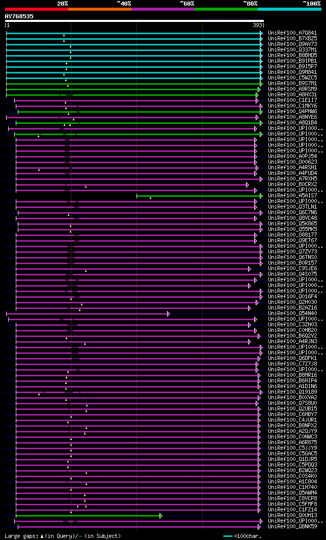Select the UniRef100_C1E1I7 label

[293, 100]
